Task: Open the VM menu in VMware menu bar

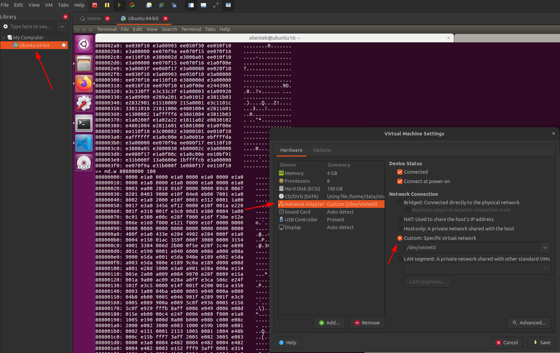Action: (49, 5)
